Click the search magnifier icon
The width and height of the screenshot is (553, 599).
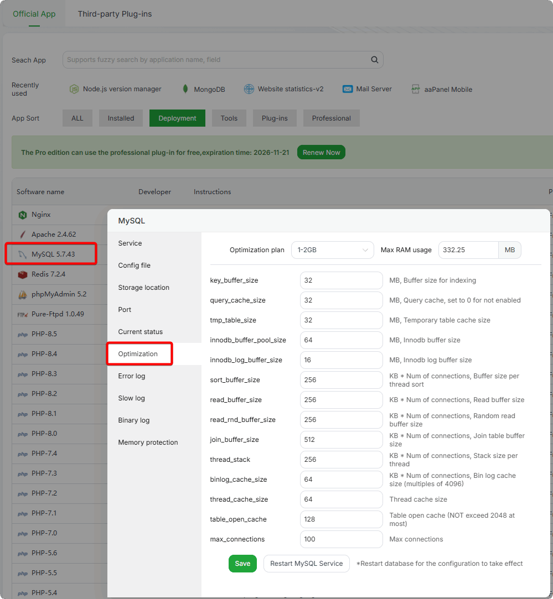tap(374, 60)
